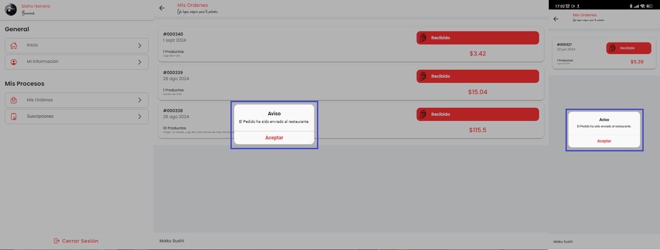This screenshot has height=250, width=660.
Task: Click the receipt icon on order #000327's status
Action: [612, 48]
